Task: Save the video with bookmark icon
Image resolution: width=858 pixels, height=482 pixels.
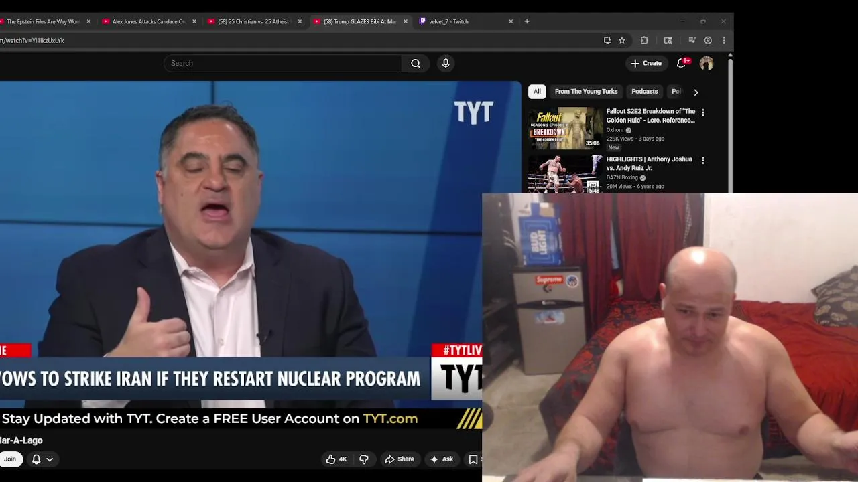Action: pos(473,459)
